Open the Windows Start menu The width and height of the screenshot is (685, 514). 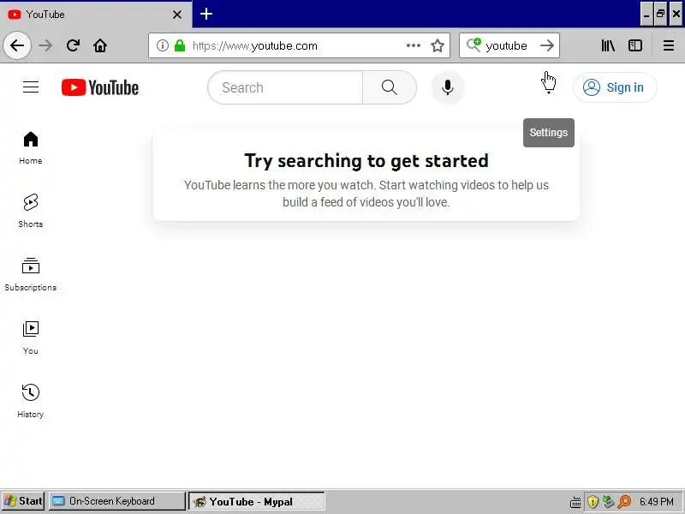23,501
